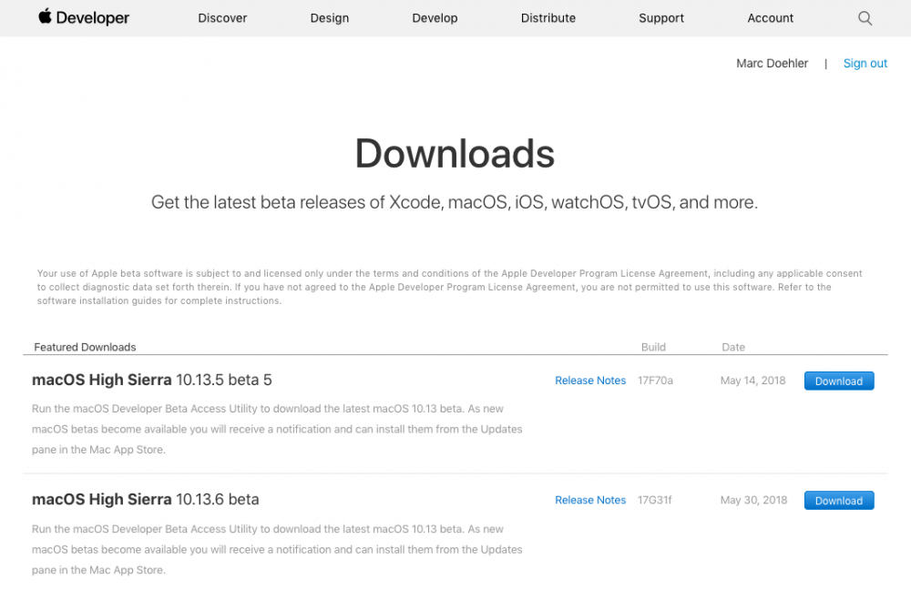Click the Downloads page heading
This screenshot has width=911, height=590.
coord(455,154)
